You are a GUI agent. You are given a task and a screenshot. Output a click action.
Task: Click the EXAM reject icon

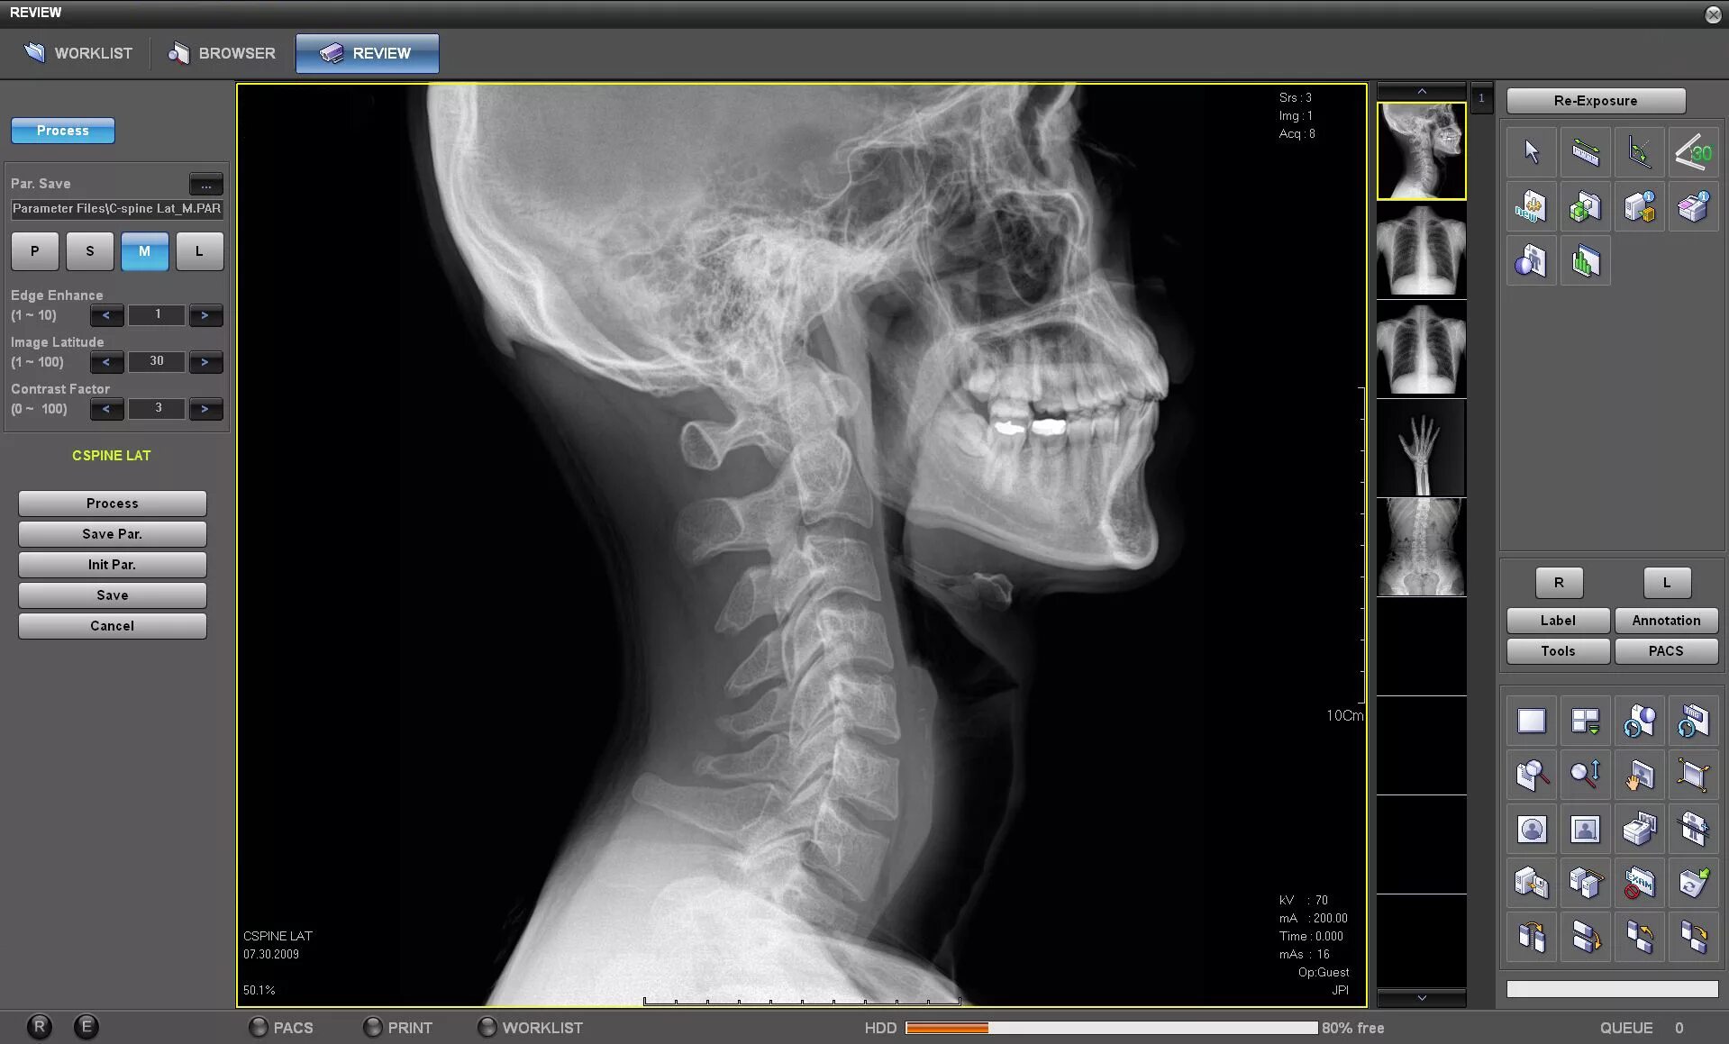pos(1640,884)
